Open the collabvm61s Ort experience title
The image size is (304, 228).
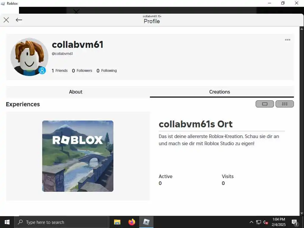[x=195, y=124]
